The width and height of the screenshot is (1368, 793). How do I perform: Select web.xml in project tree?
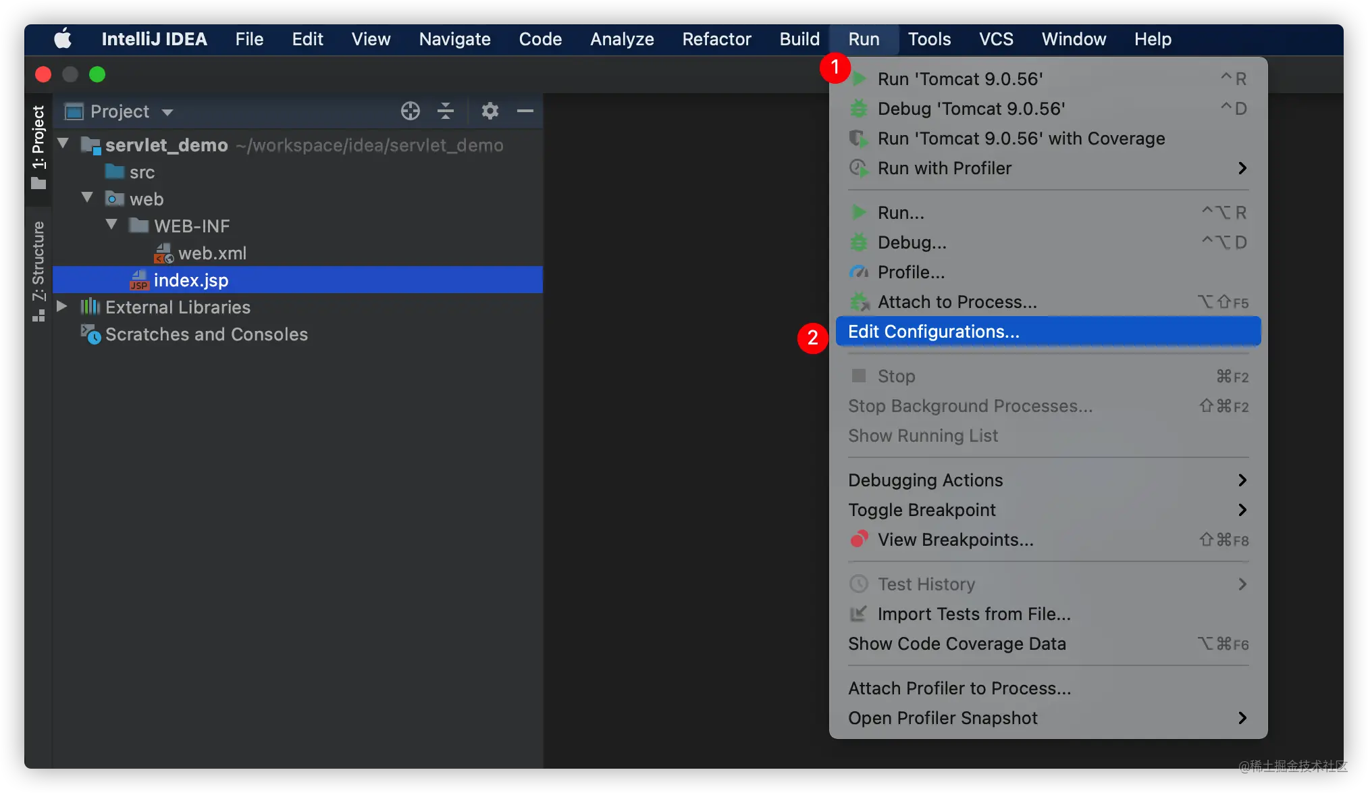click(x=211, y=253)
